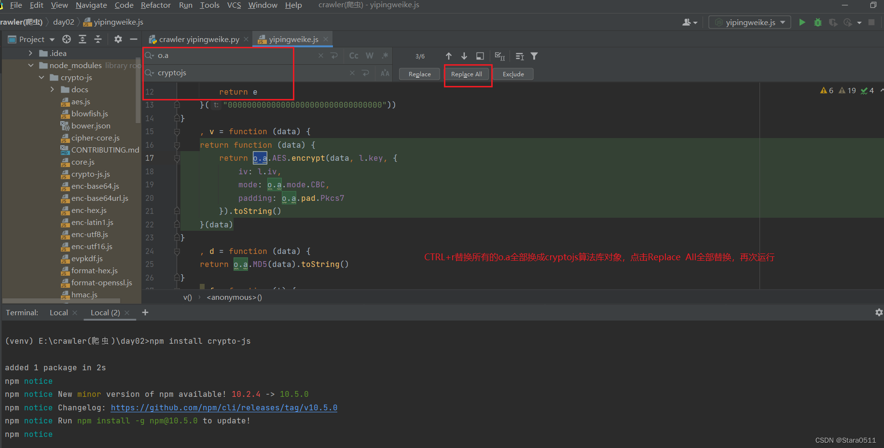The width and height of the screenshot is (884, 448).
Task: Click Collapse All icon in Project panel
Action: (x=98, y=39)
